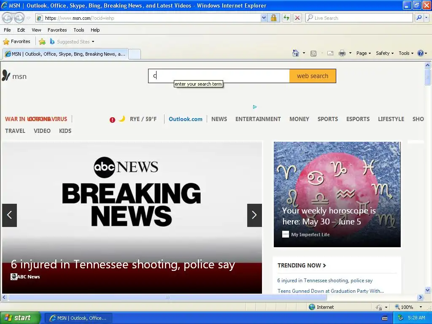Click the browser Back arrow button
432x324 pixels.
[8, 18]
